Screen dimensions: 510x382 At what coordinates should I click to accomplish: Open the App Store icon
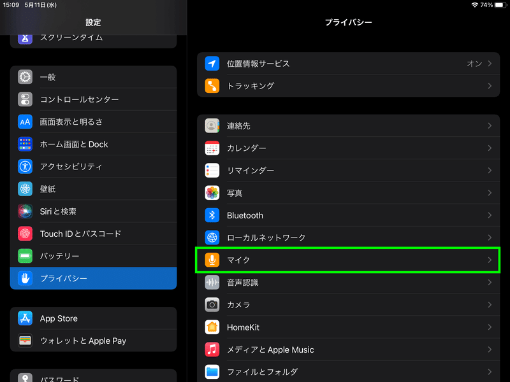pyautogui.click(x=25, y=318)
